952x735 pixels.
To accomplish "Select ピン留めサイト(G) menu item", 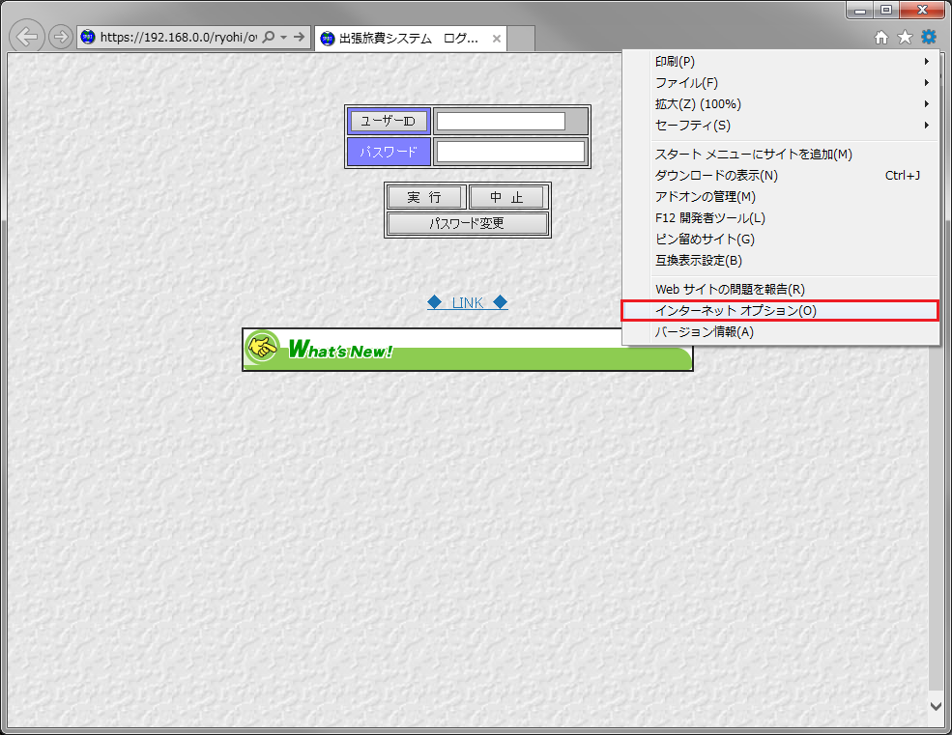I will click(x=780, y=240).
